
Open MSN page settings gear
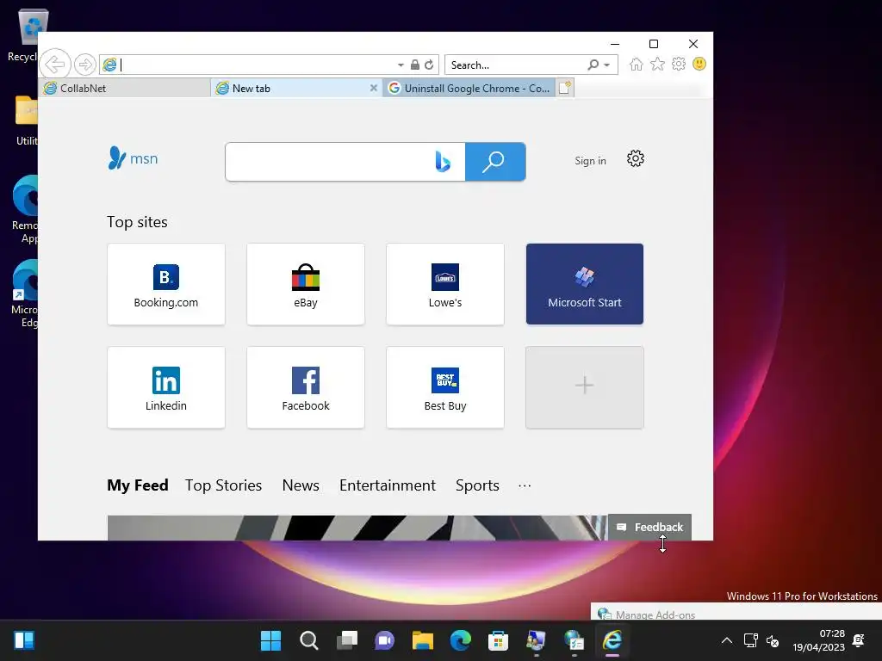[636, 159]
